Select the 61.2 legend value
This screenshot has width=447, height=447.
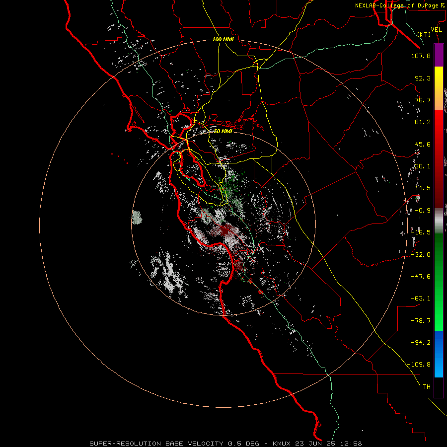[x=423, y=122]
